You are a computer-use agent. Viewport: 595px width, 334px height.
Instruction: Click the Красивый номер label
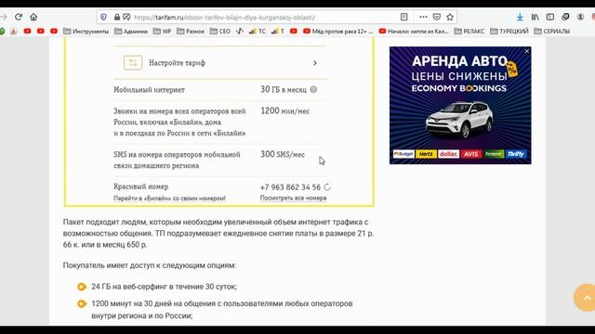click(x=140, y=186)
